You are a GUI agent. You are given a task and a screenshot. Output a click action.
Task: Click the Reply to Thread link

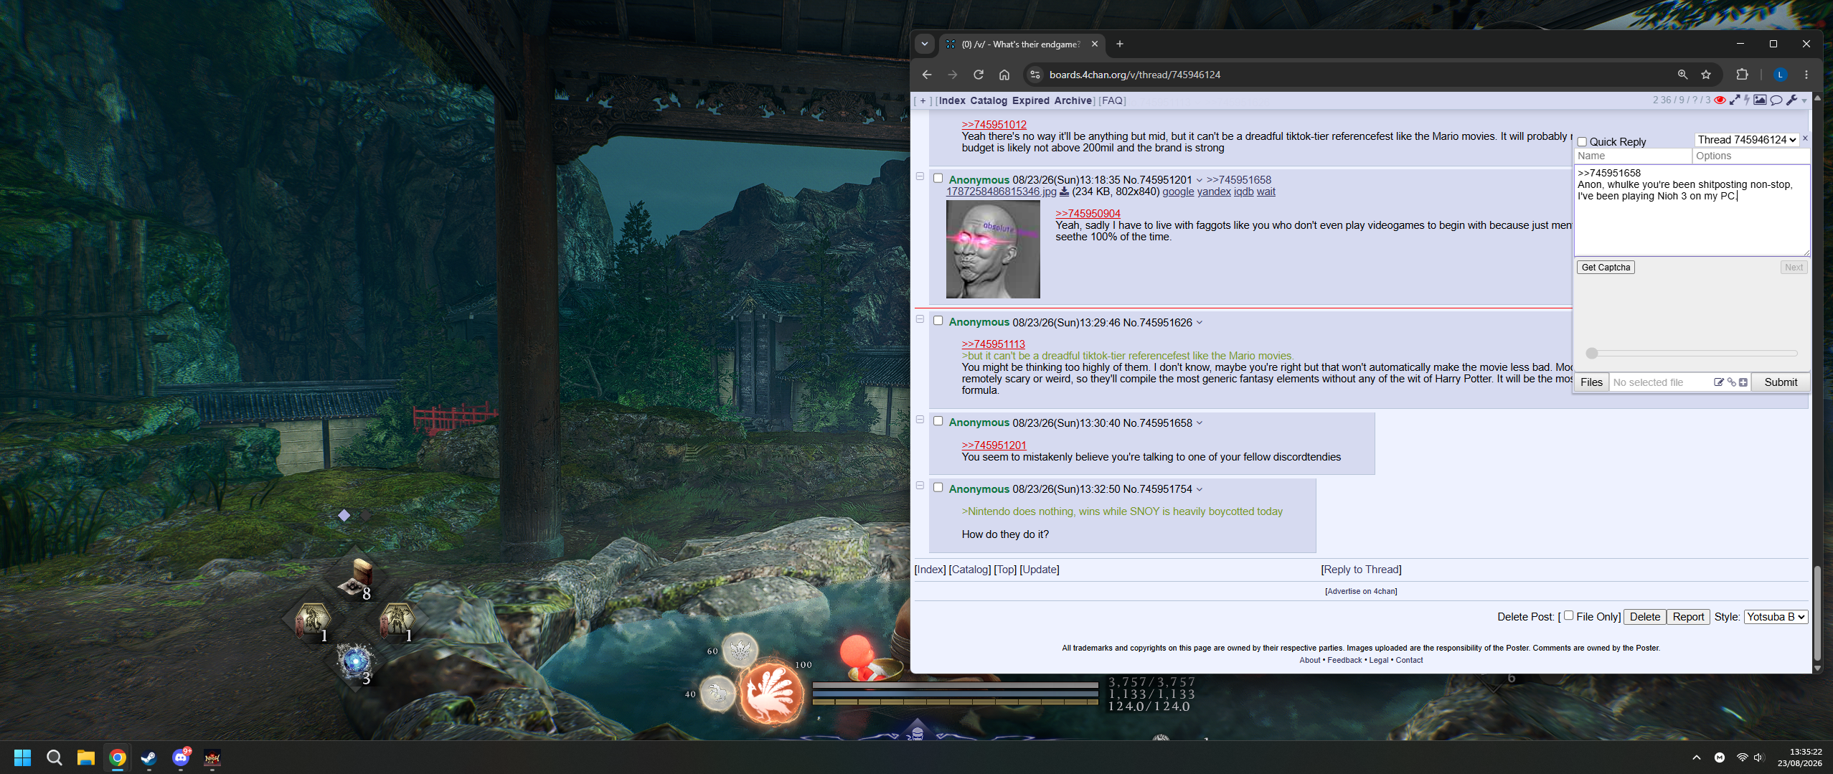coord(1362,570)
